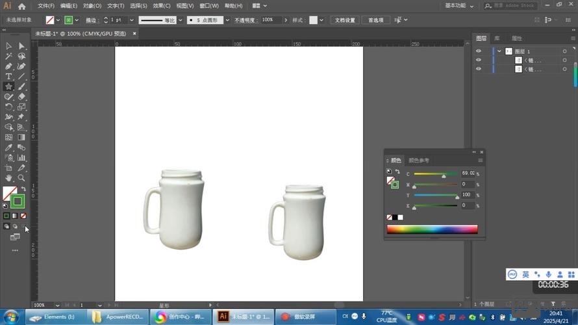This screenshot has height=325, width=578.
Task: Open the 基本功能 workspace dropdown
Action: tap(459, 5)
